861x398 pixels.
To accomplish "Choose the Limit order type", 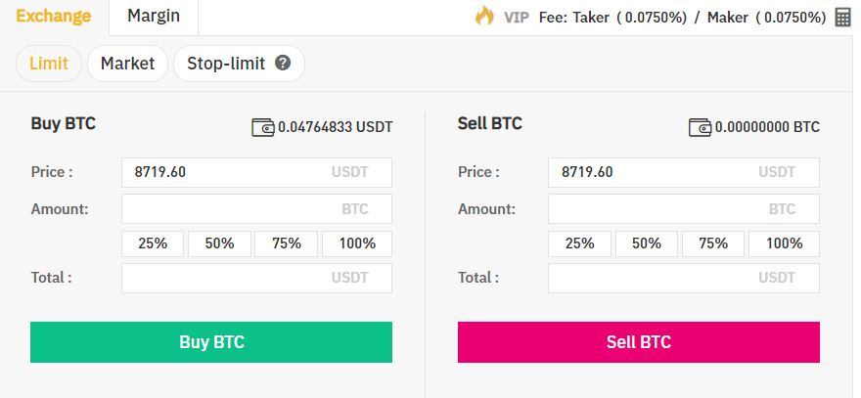I will [x=49, y=64].
